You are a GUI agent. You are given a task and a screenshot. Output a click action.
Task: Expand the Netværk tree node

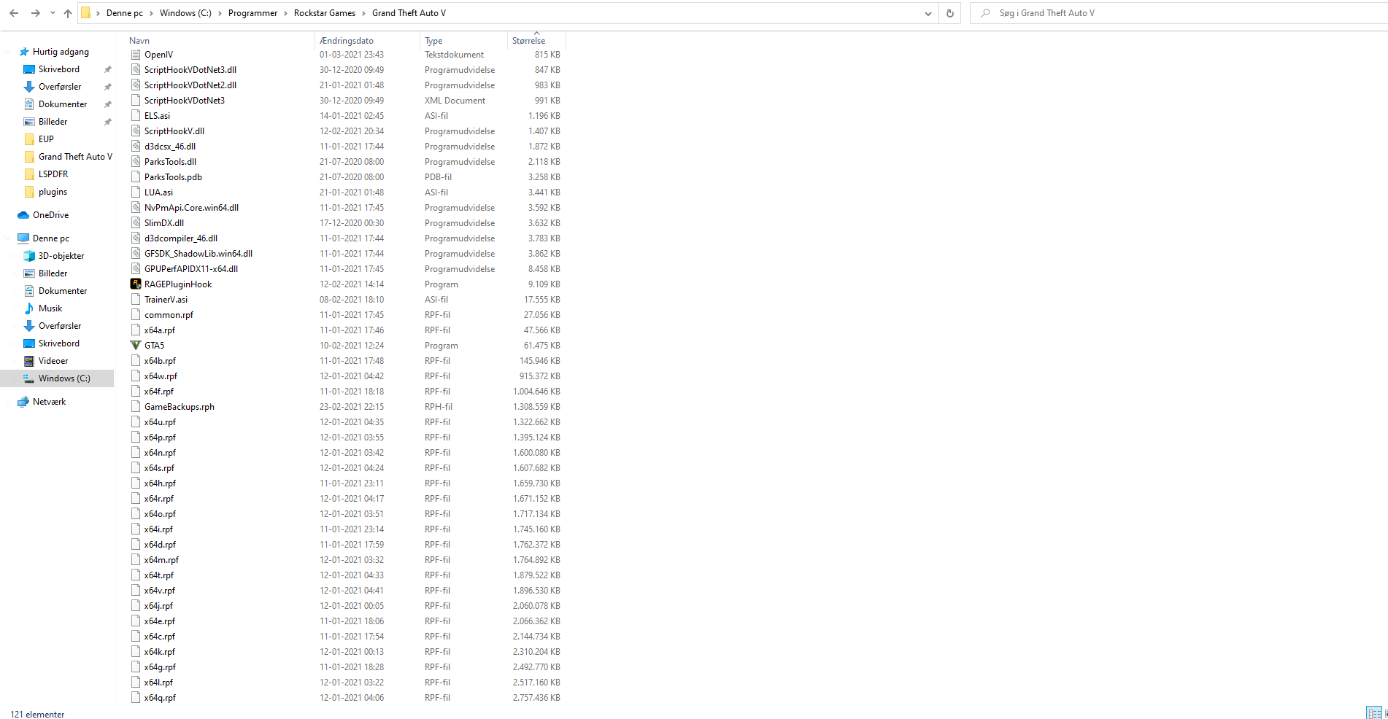(8, 402)
